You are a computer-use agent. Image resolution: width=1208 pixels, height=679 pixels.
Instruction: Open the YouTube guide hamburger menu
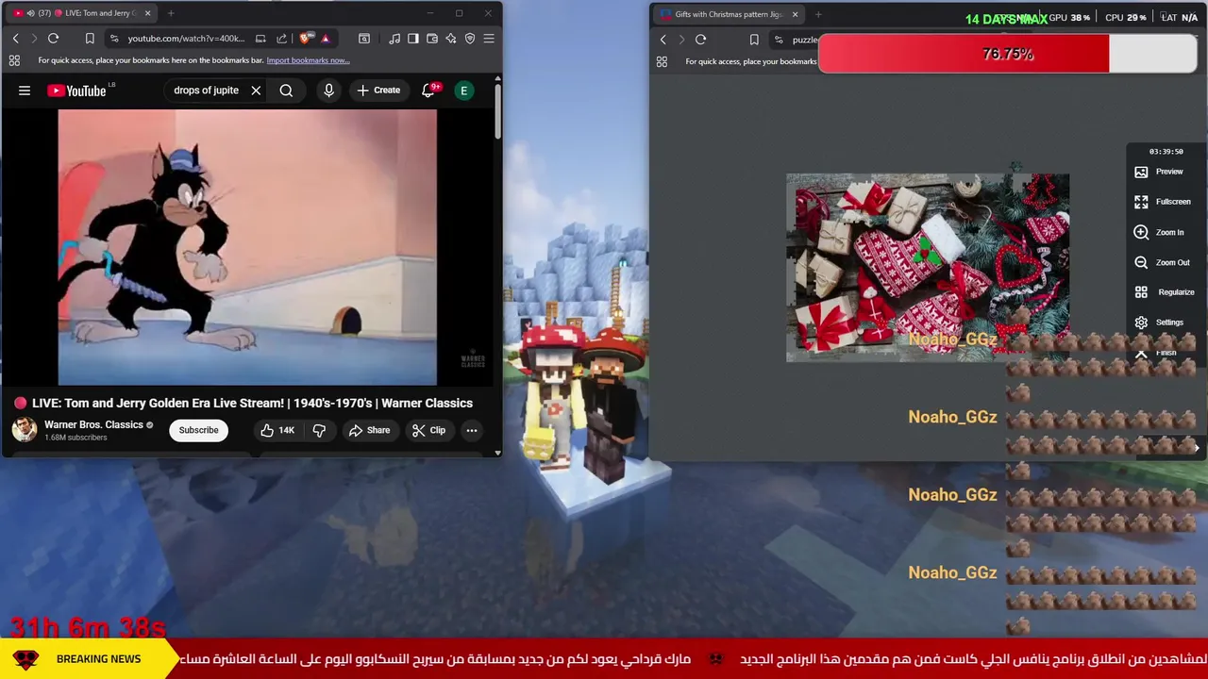[x=25, y=91]
